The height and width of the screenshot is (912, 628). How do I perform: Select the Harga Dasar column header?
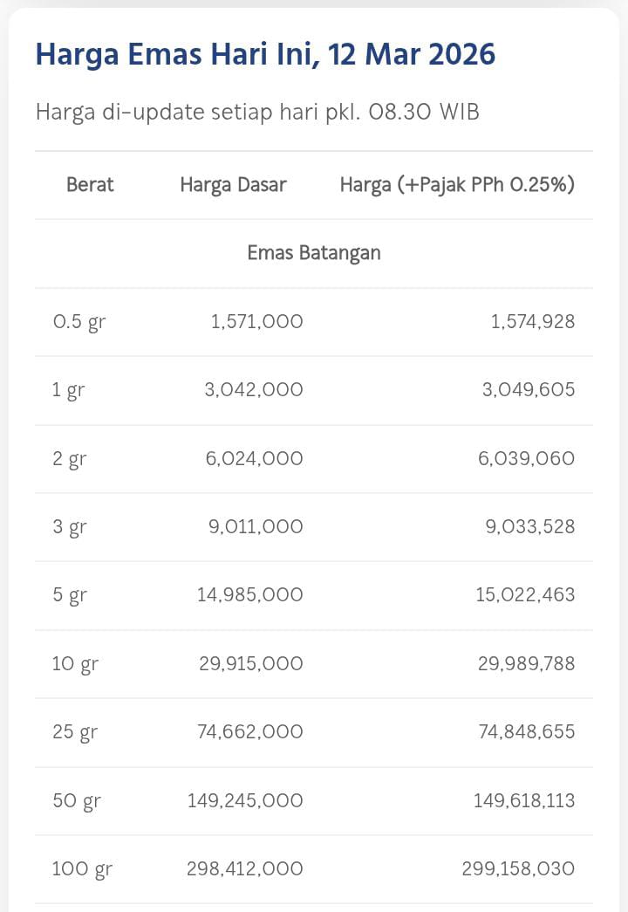coord(233,184)
